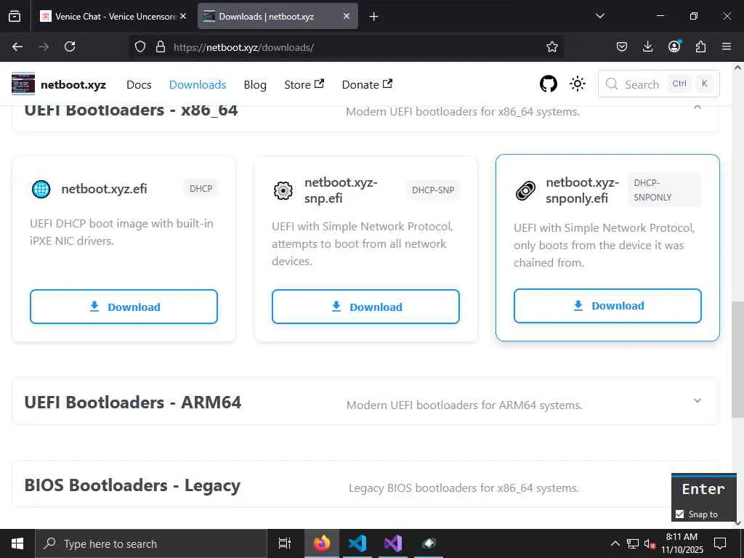The height and width of the screenshot is (558, 744).
Task: Click the netboot.xyz-snp.efi gear icon
Action: click(283, 190)
